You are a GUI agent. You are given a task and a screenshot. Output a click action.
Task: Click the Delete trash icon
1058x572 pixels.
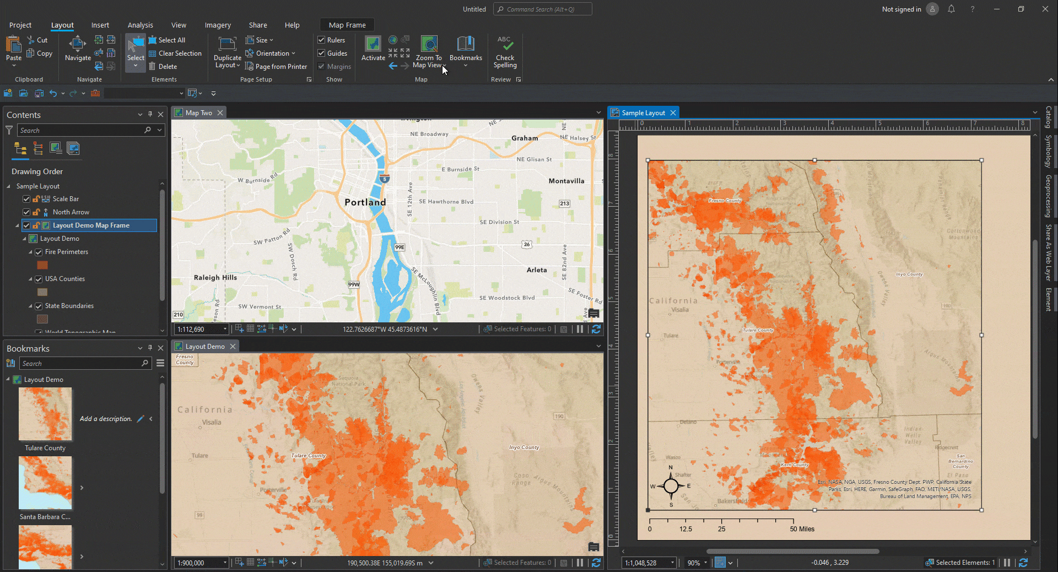coord(153,67)
